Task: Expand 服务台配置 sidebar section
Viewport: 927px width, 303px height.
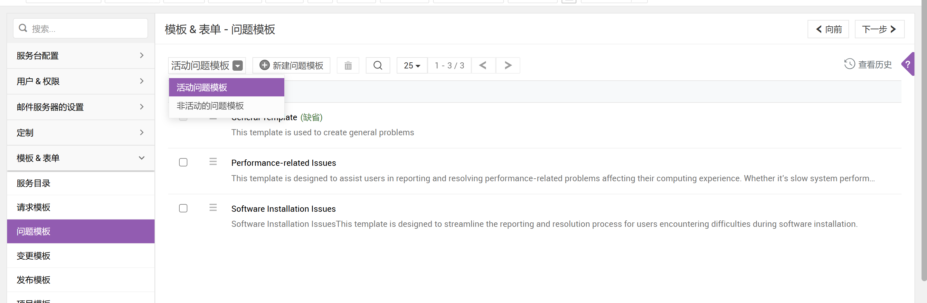Action: pos(80,56)
